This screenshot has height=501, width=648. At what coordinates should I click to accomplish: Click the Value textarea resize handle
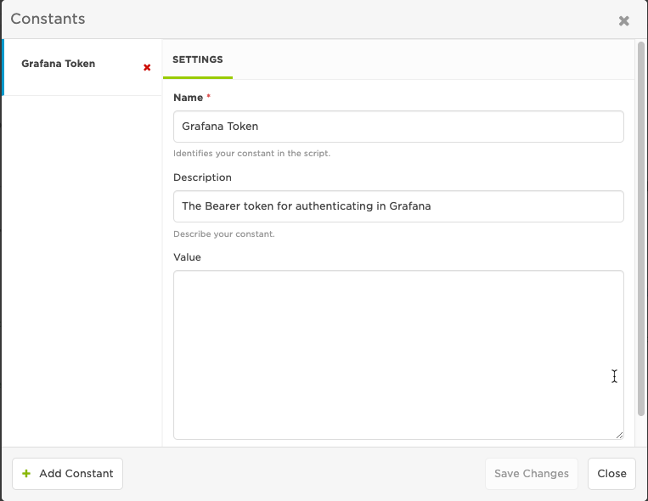(619, 434)
